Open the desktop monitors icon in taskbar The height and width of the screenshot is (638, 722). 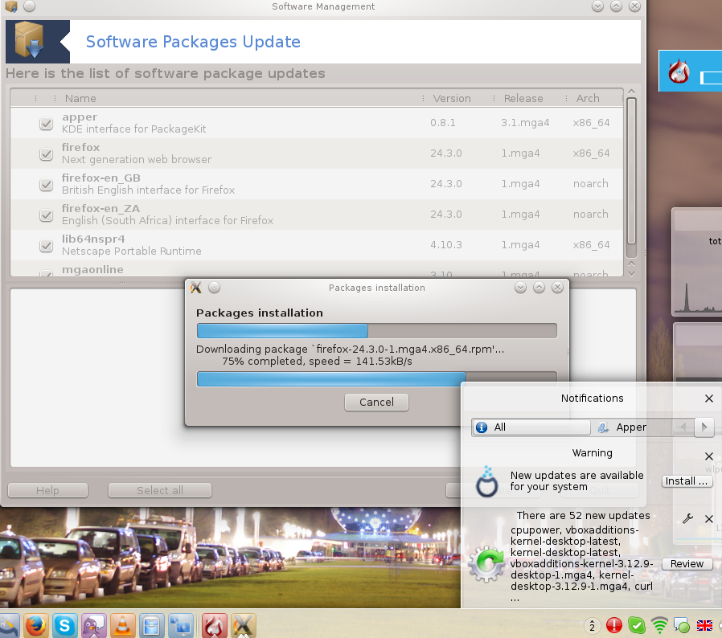[180, 626]
